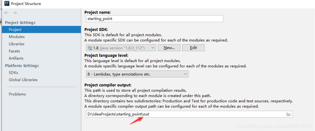Click the compiler output path field
The height and width of the screenshot is (131, 315).
pos(183,114)
